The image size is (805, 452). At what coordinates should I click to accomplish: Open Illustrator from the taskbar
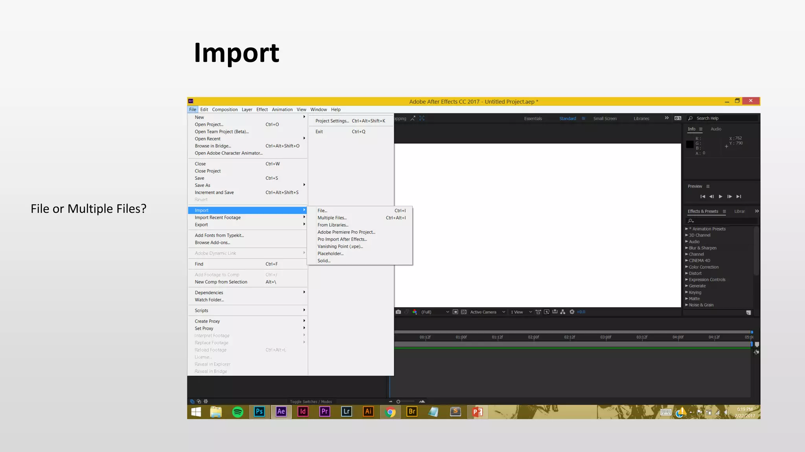368,412
